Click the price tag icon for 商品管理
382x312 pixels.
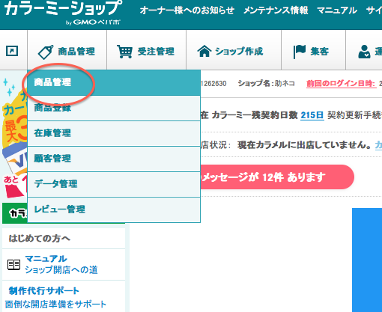[46, 52]
